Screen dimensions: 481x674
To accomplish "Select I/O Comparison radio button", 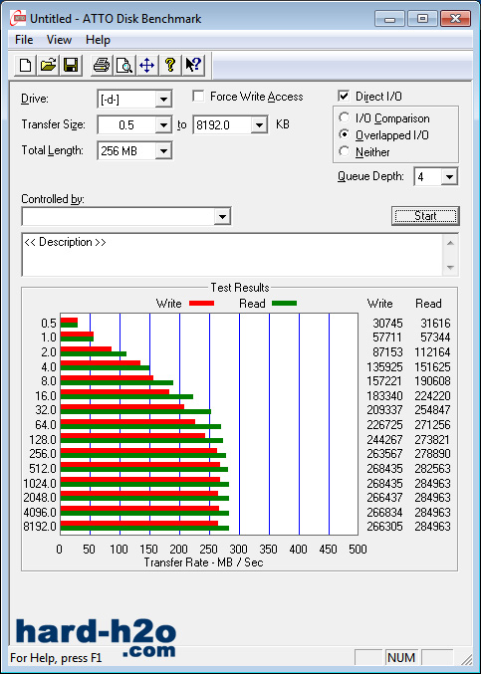I will click(344, 117).
